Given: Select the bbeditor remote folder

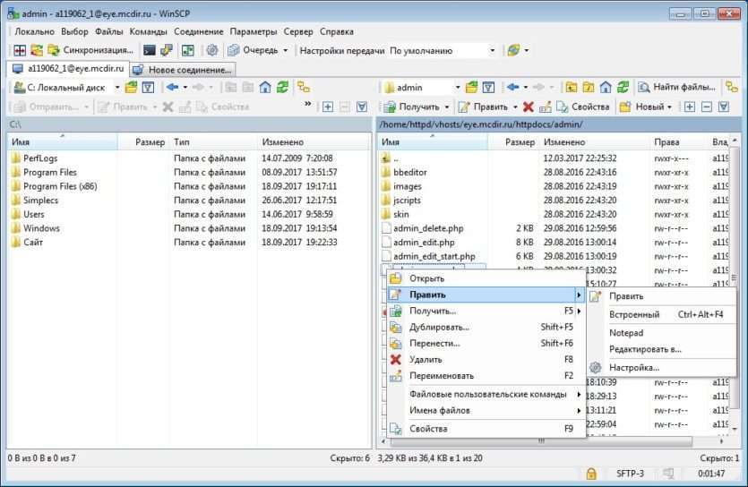Looking at the screenshot, I should pyautogui.click(x=409, y=172).
